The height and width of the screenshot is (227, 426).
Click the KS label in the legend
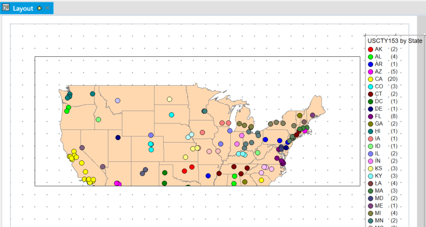coord(379,168)
